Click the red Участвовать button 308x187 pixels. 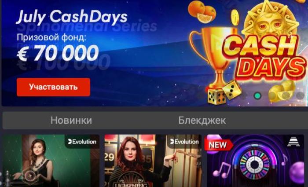pyautogui.click(x=53, y=87)
